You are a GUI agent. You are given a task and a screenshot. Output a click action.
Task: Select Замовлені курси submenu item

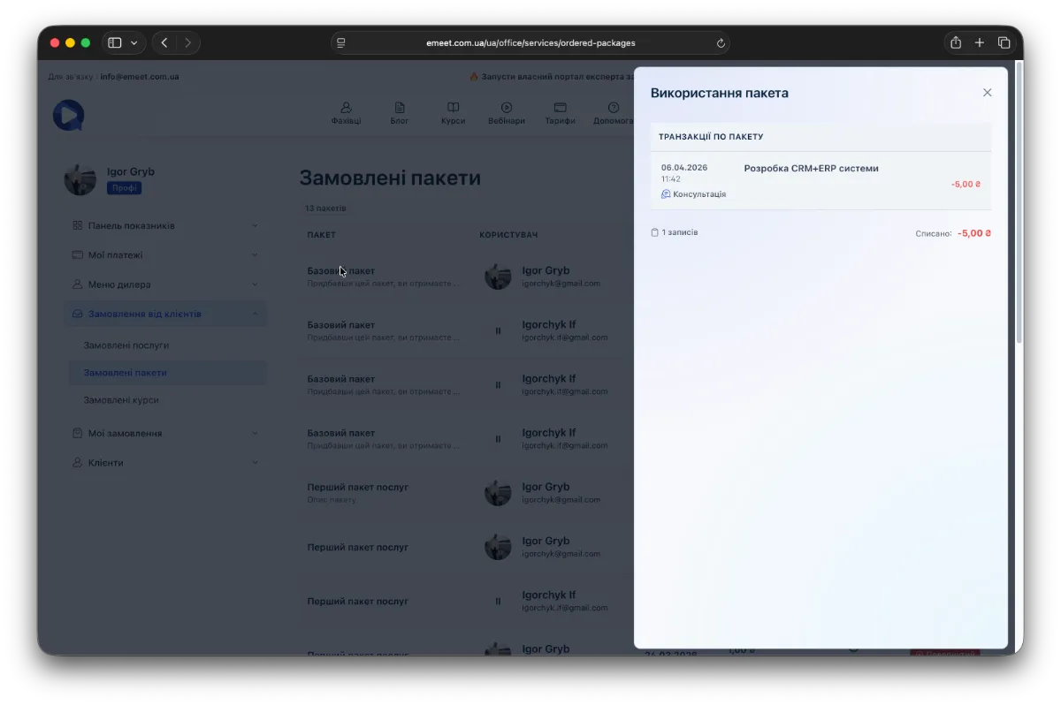121,400
